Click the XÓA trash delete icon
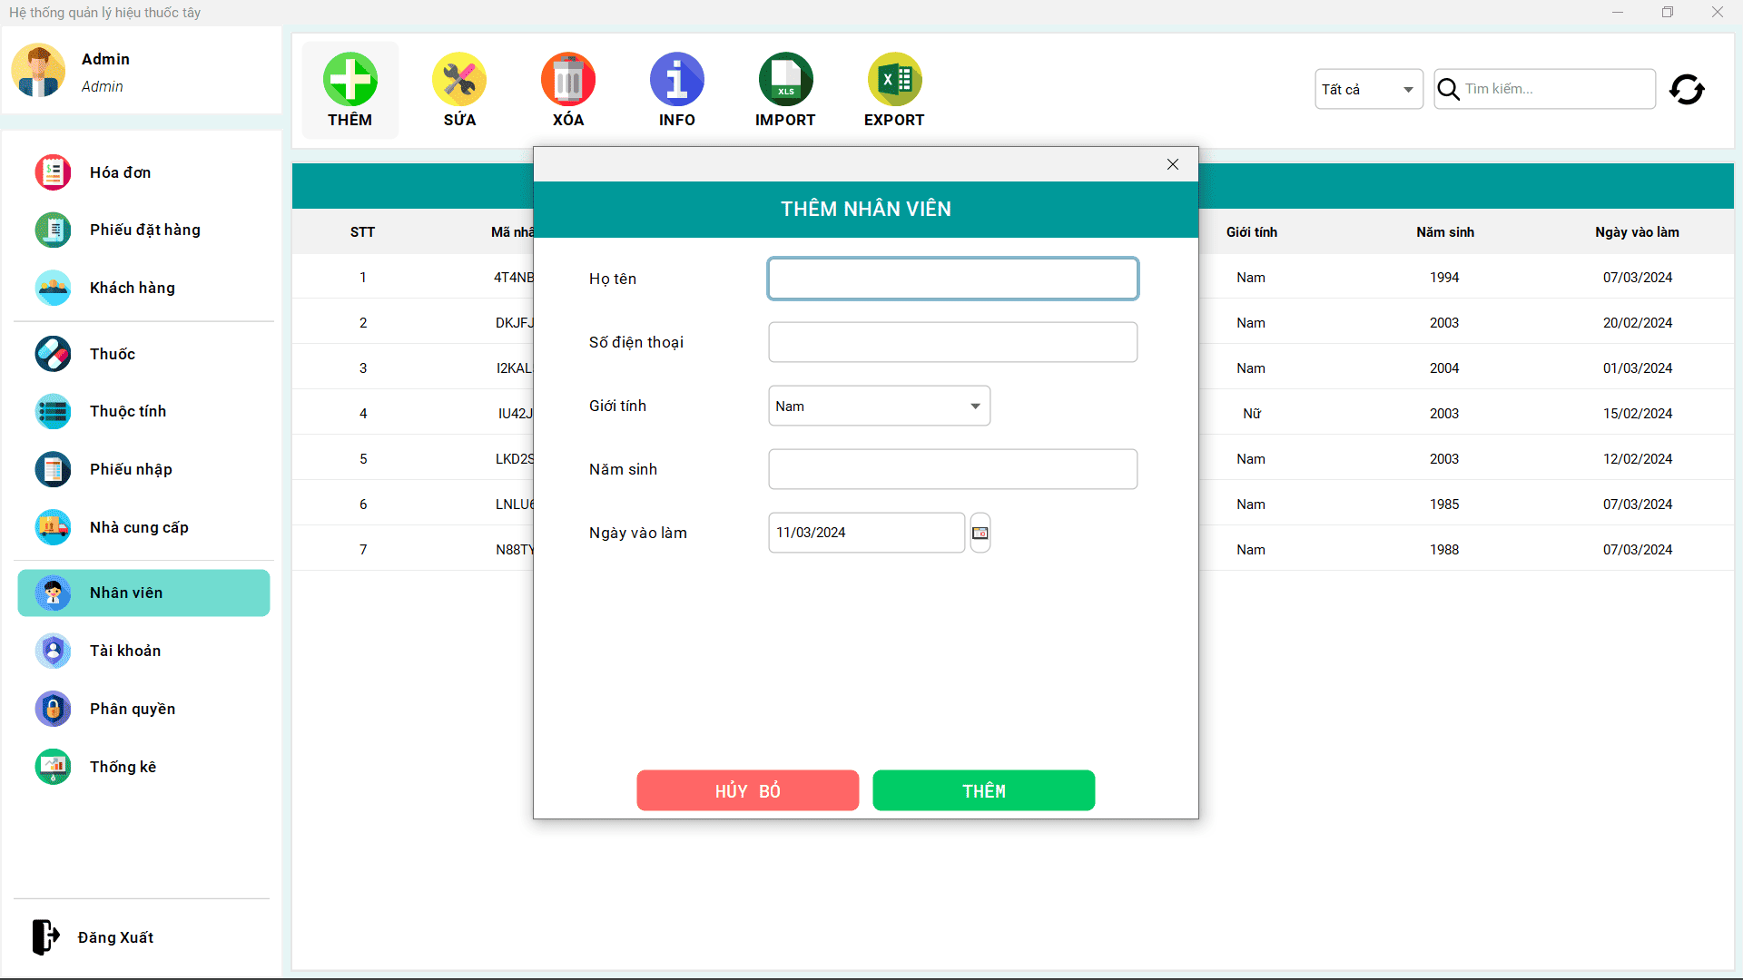The height and width of the screenshot is (980, 1743). (x=567, y=80)
